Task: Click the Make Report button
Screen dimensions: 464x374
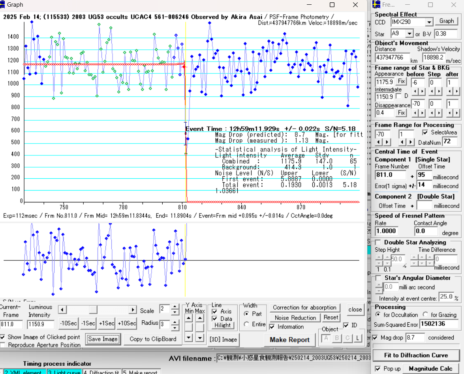Action: tap(290, 340)
